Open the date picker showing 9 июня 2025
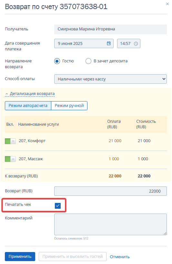Image resolution: width=172 pixels, height=264 pixels. [x=84, y=43]
